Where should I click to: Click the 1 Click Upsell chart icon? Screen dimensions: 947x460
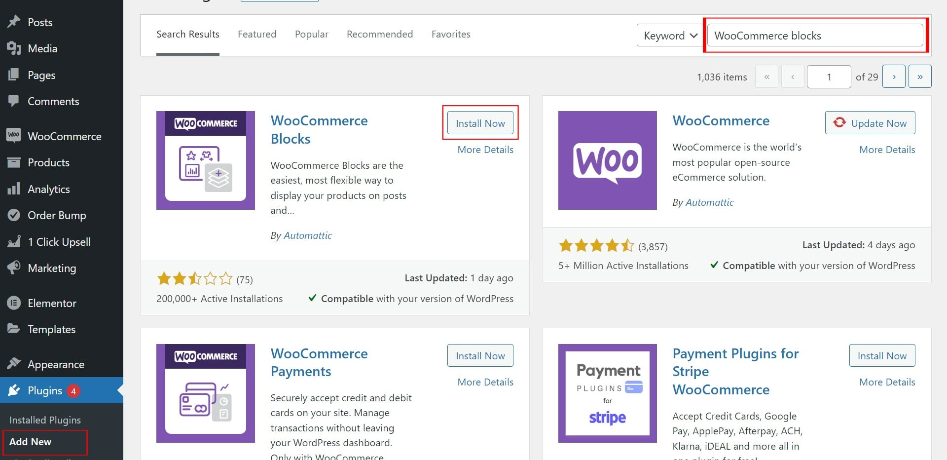pyautogui.click(x=14, y=242)
